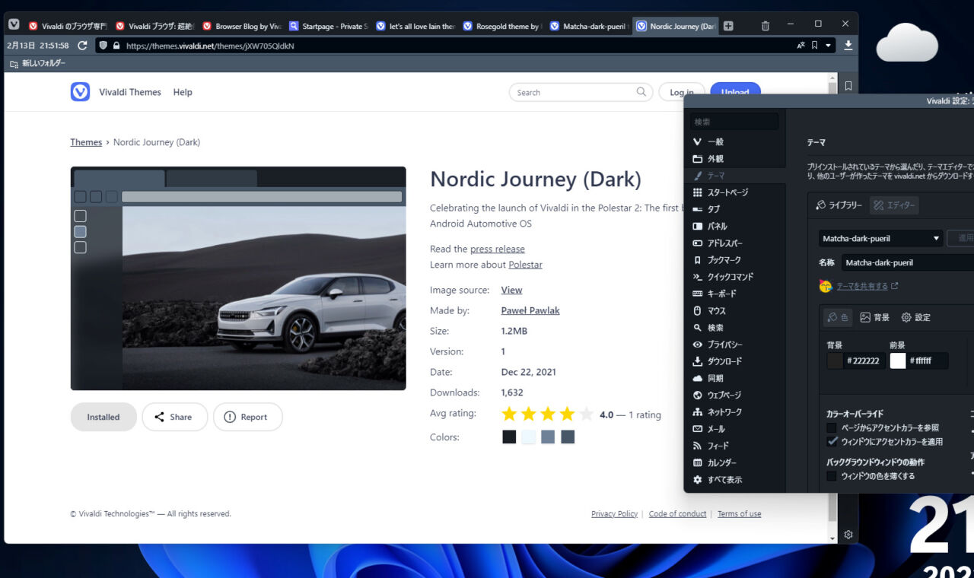The height and width of the screenshot is (578, 974).
Task: Click テーマを共有する link in settings
Action: (862, 286)
